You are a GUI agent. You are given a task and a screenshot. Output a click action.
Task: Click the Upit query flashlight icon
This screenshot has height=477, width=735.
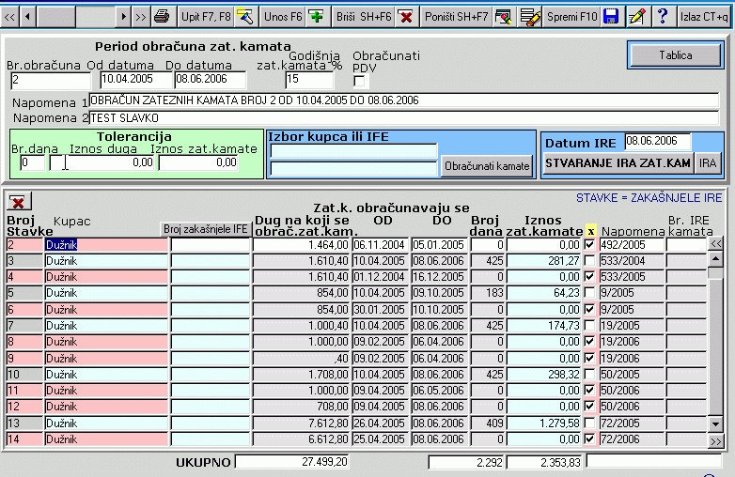pyautogui.click(x=245, y=17)
